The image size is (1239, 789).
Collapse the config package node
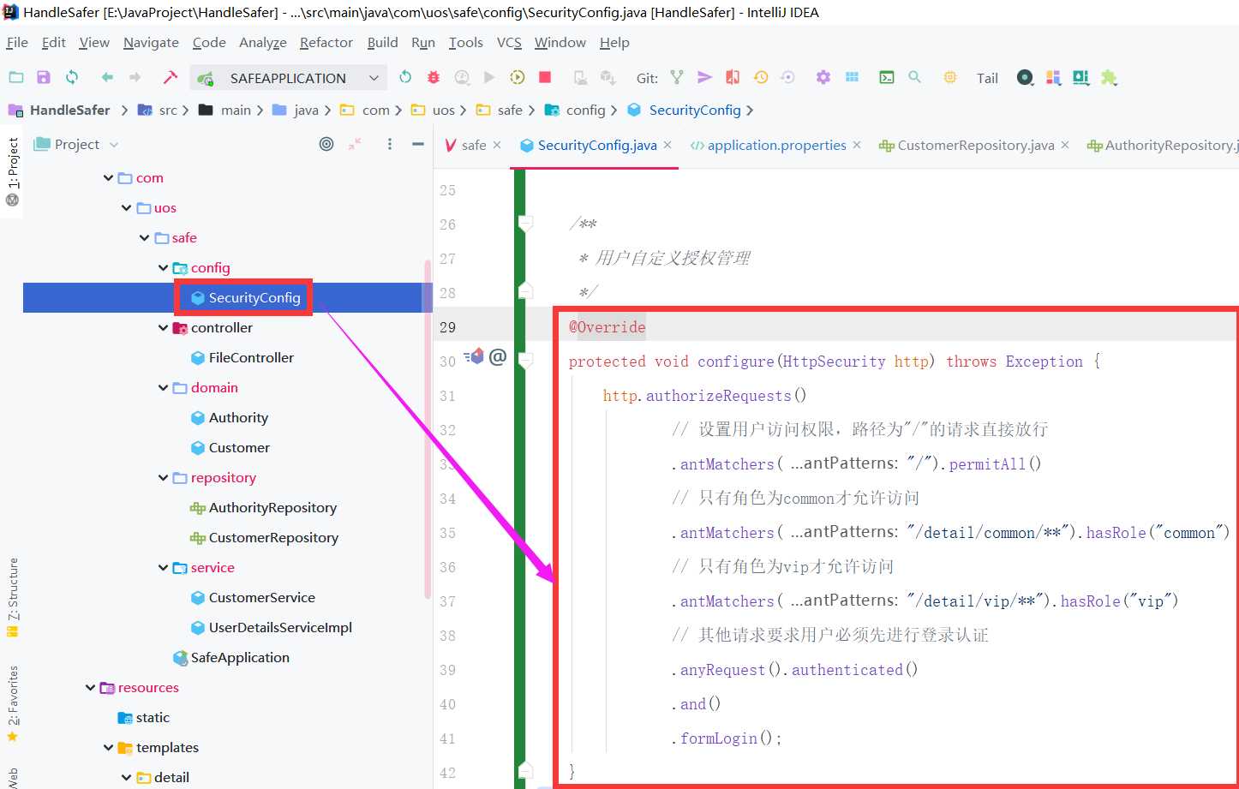(x=164, y=268)
